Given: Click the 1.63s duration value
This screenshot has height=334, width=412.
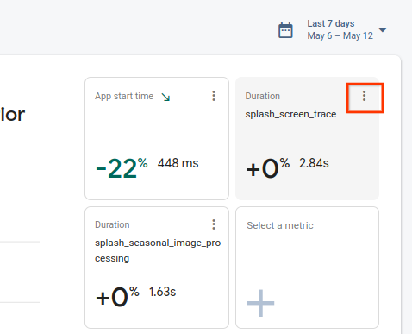Looking at the screenshot, I should 162,292.
